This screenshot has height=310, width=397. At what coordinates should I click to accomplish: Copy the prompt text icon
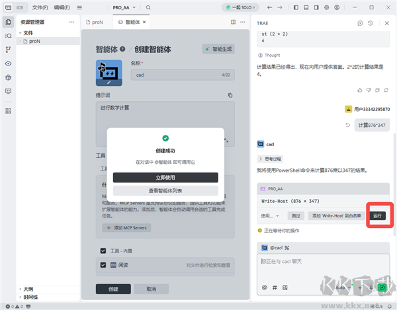[x=230, y=95]
